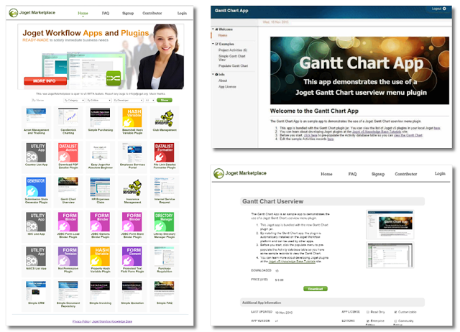Open the Club Management app icon
The width and height of the screenshot is (460, 332).
[165, 118]
